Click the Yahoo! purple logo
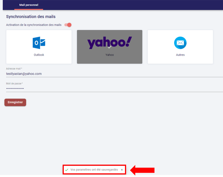 (109, 42)
